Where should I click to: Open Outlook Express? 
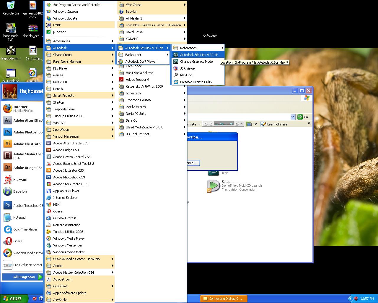[80, 218]
